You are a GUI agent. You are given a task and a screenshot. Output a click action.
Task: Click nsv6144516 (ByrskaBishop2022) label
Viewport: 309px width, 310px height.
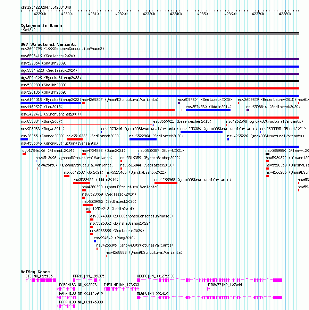click(51, 100)
